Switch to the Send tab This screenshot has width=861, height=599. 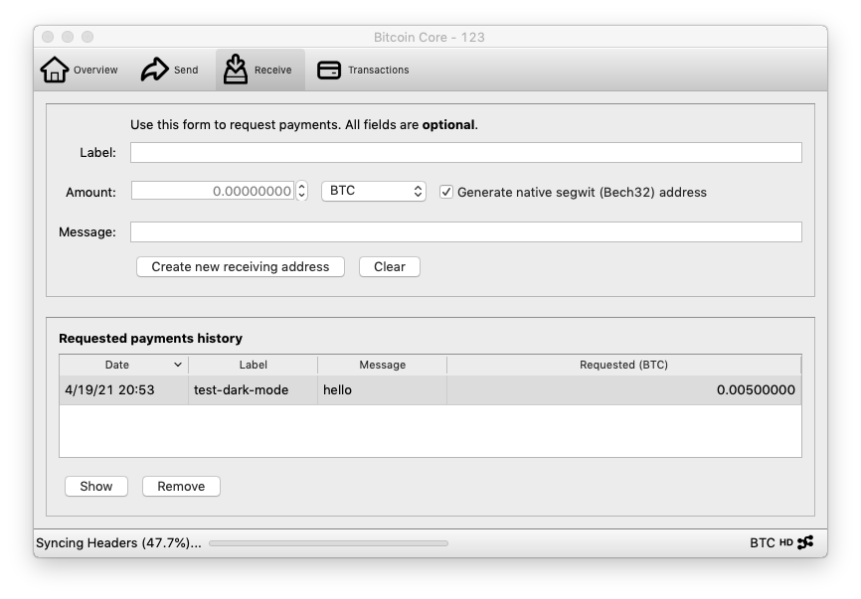[x=170, y=70]
